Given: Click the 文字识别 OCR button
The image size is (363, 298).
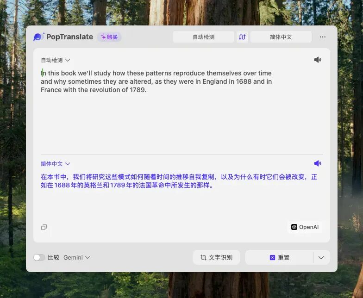Looking at the screenshot, I should coord(216,257).
